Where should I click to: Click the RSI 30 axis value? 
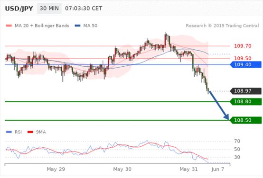[x=237, y=157]
